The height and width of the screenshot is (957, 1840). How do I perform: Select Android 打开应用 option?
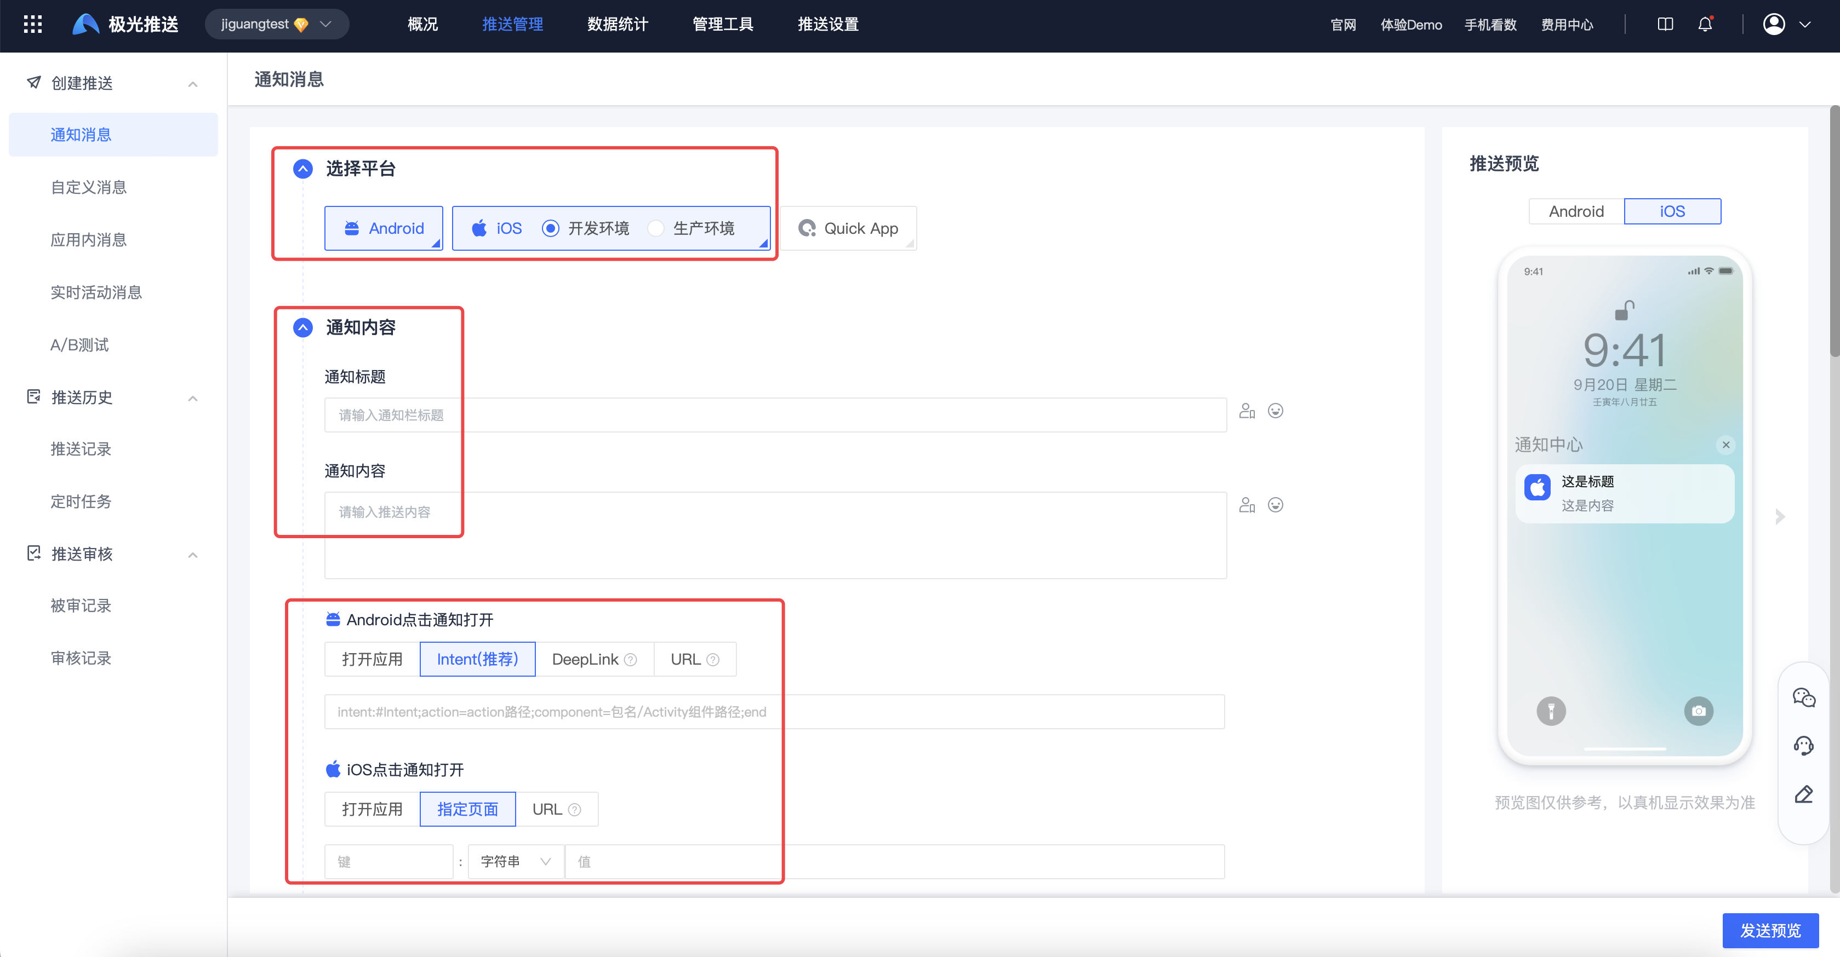372,659
